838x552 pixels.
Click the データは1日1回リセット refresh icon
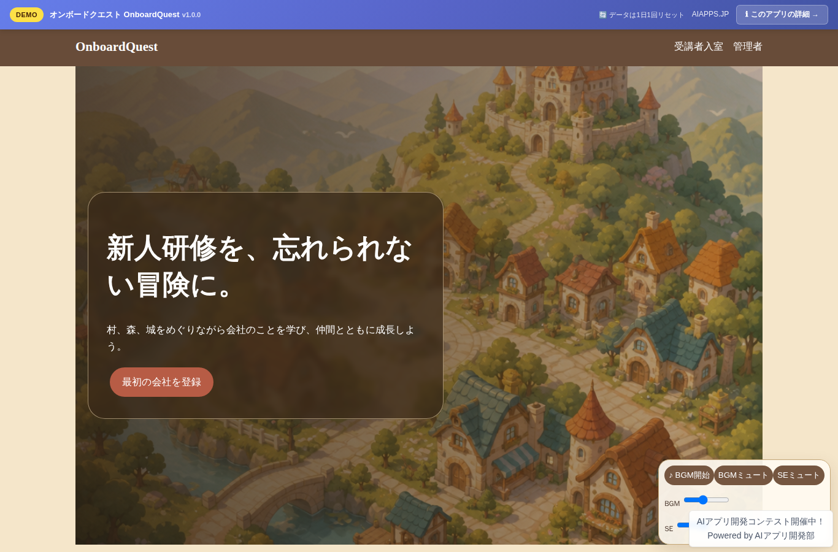pos(602,15)
